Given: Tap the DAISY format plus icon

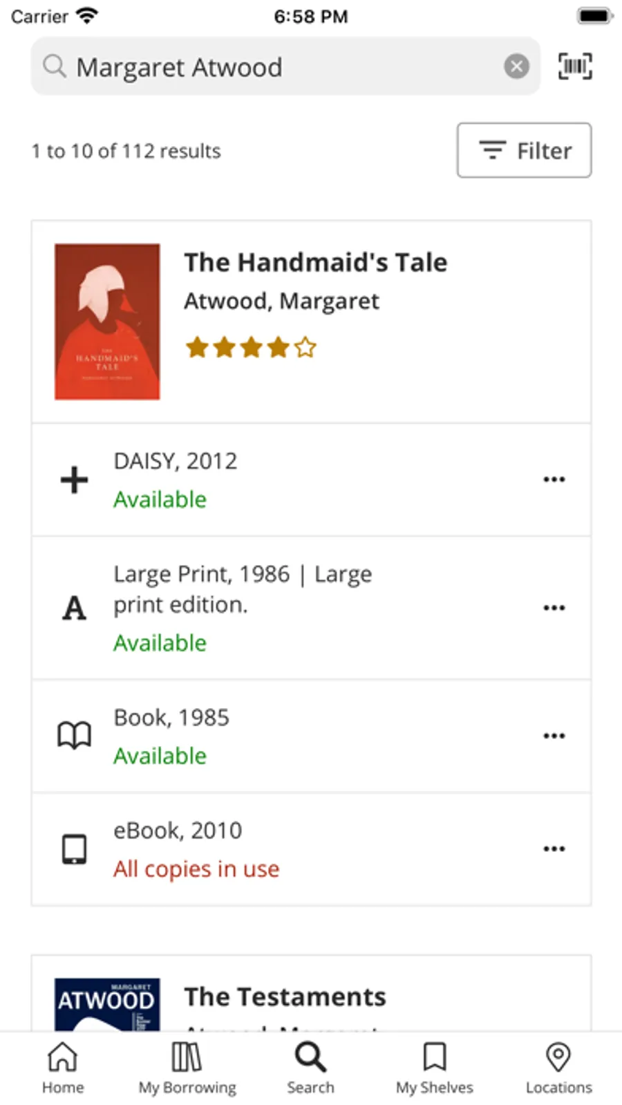Looking at the screenshot, I should pyautogui.click(x=74, y=479).
